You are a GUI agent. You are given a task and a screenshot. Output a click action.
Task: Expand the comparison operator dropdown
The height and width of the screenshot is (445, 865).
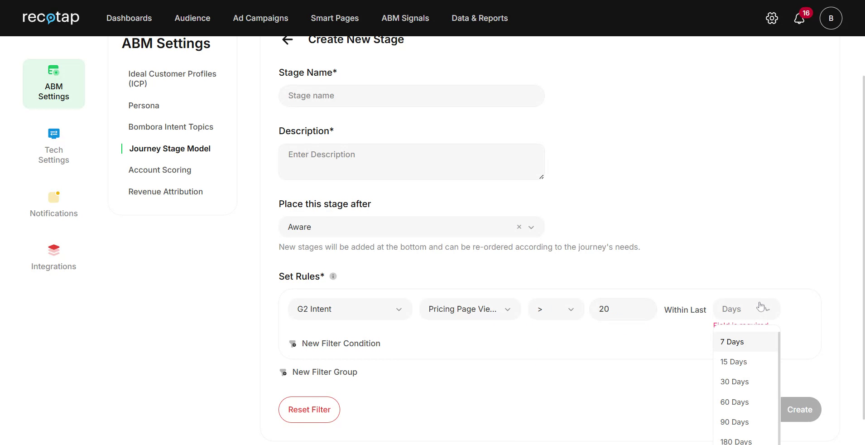(570, 309)
